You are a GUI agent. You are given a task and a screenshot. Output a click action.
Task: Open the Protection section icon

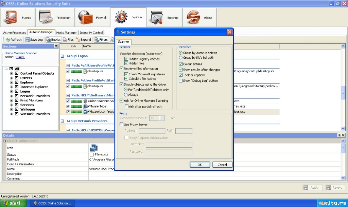pyautogui.click(x=46, y=17)
